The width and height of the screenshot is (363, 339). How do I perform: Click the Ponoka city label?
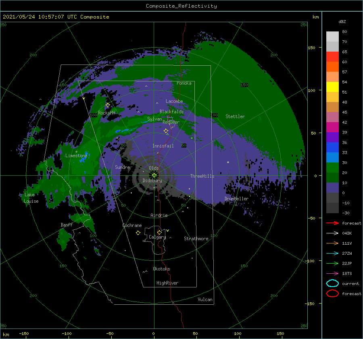184,83
